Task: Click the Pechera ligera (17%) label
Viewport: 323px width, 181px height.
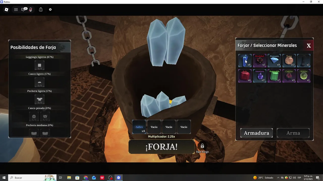Action: (x=40, y=91)
